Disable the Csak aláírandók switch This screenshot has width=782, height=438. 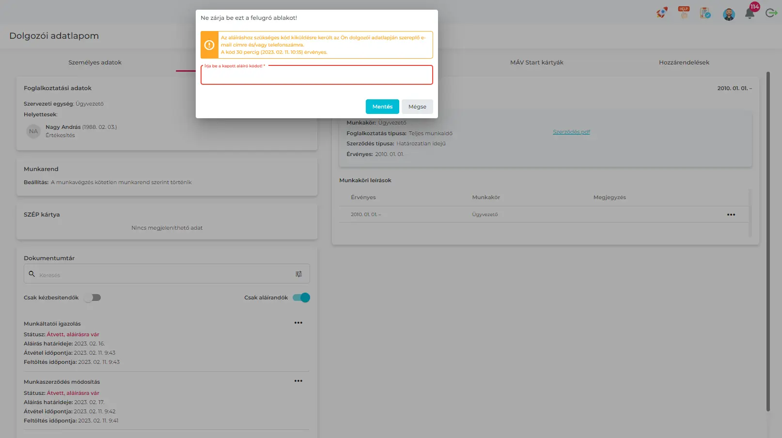click(301, 297)
